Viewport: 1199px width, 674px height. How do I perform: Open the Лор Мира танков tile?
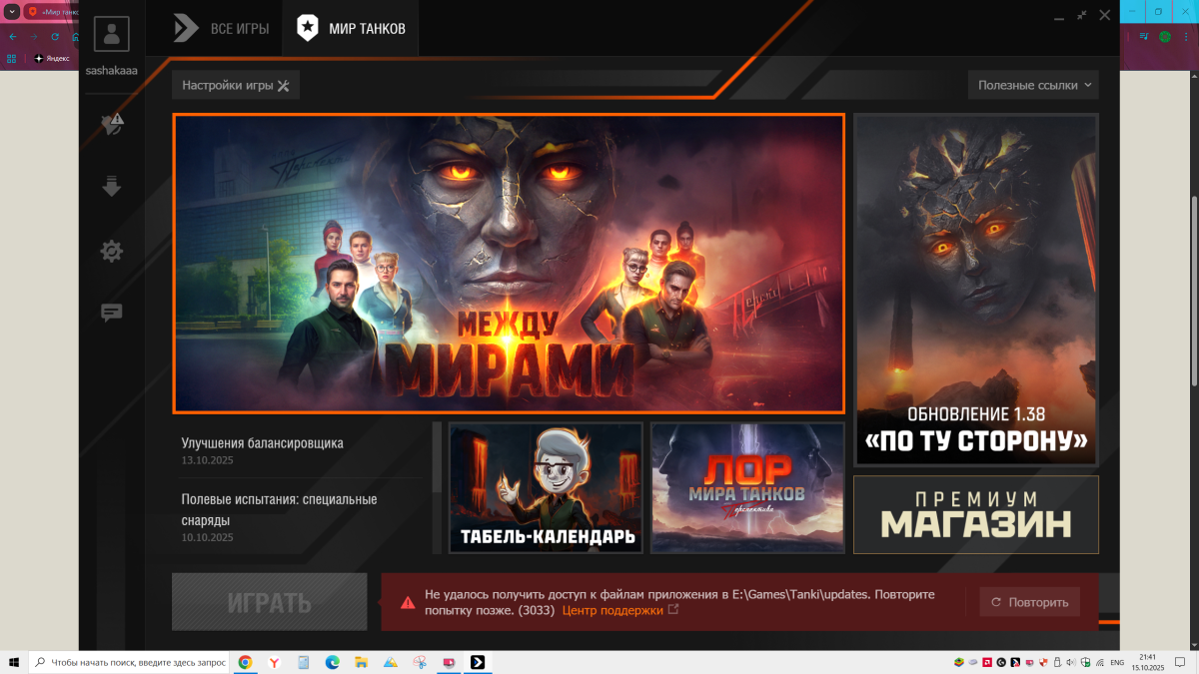(x=747, y=487)
